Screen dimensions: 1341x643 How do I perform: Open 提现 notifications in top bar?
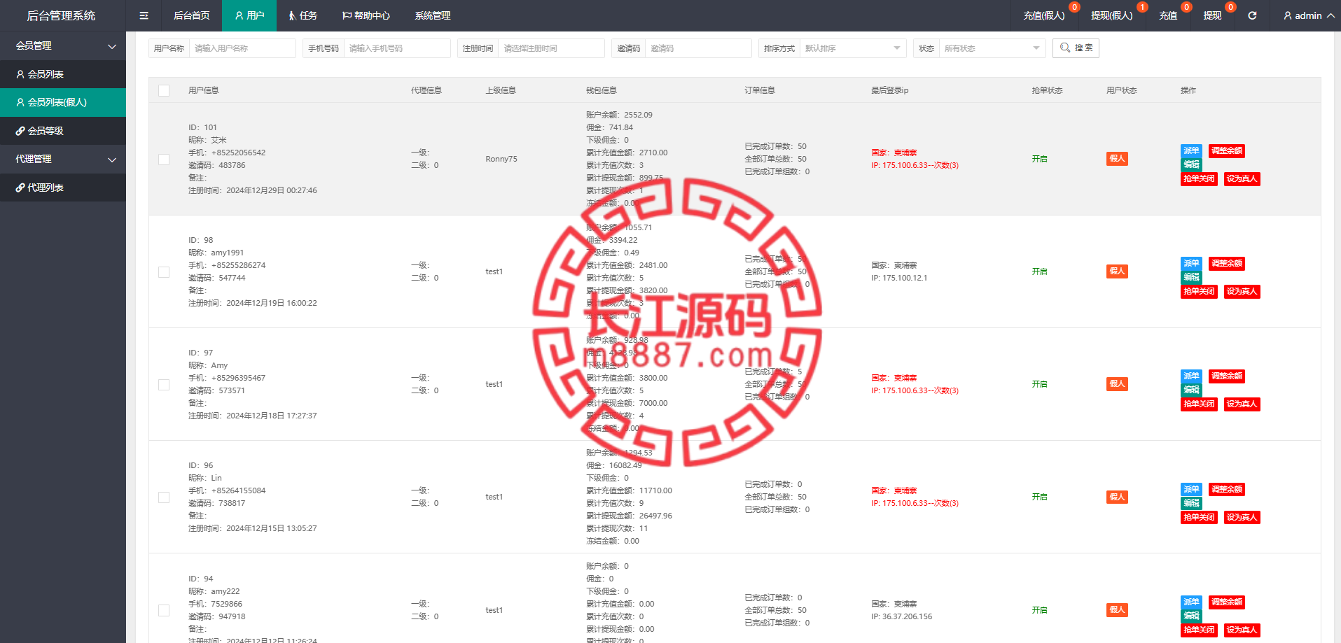(x=1212, y=15)
